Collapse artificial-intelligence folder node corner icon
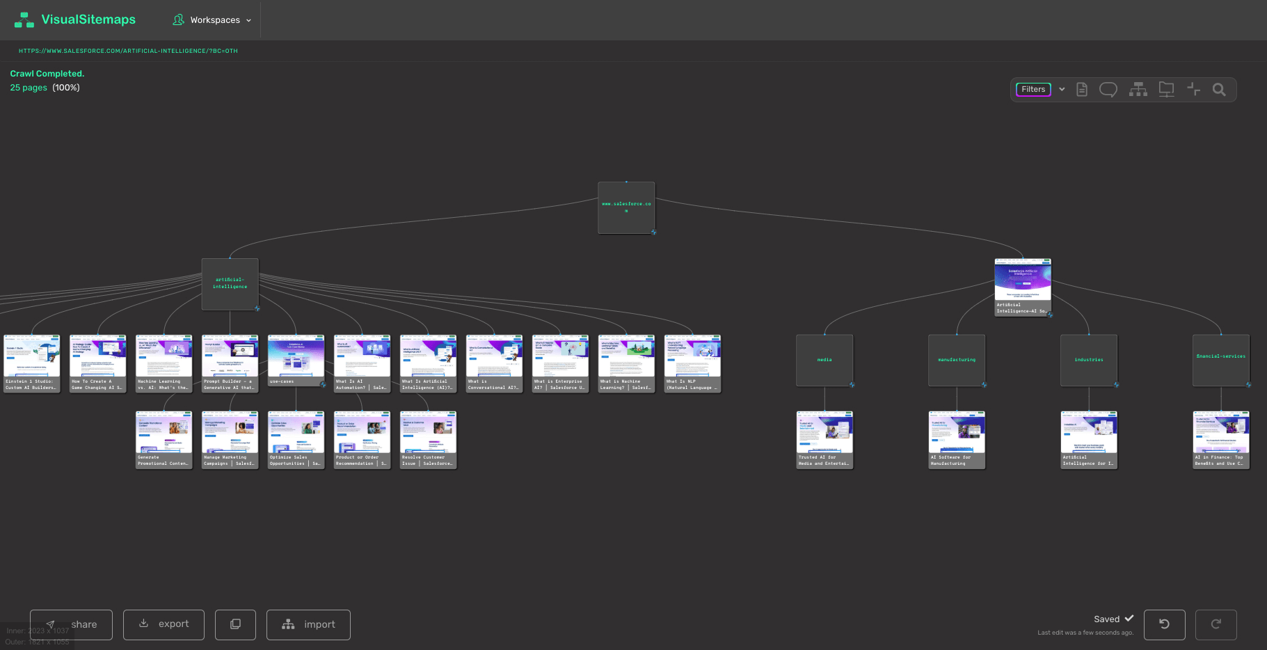Image resolution: width=1267 pixels, height=650 pixels. click(257, 308)
